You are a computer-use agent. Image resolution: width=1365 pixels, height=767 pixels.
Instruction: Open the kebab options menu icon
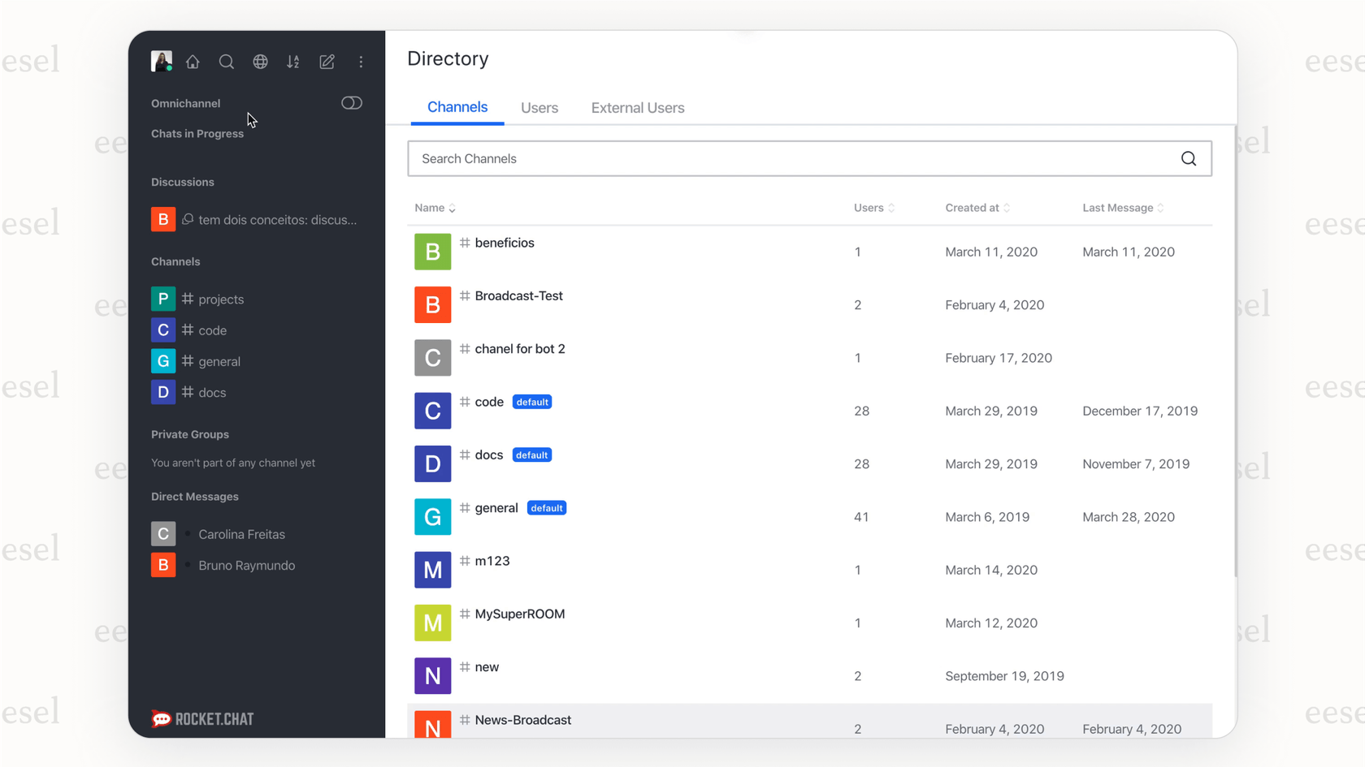coord(361,62)
